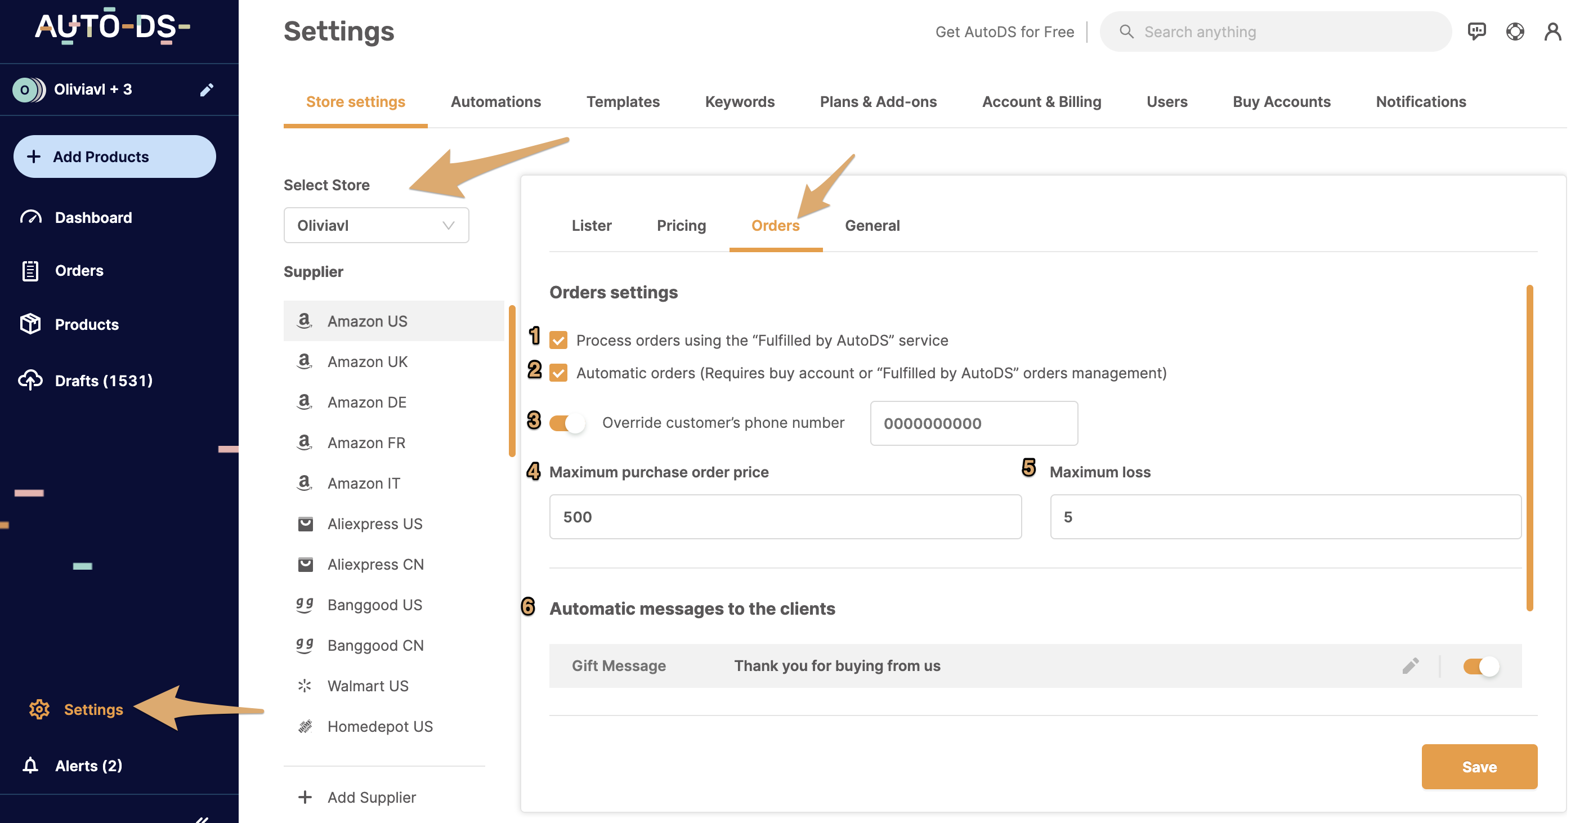Select the Store settings tab
Image resolution: width=1593 pixels, height=823 pixels.
(356, 102)
